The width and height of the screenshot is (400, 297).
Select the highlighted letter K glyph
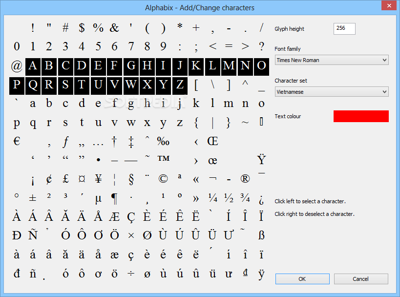(196, 66)
